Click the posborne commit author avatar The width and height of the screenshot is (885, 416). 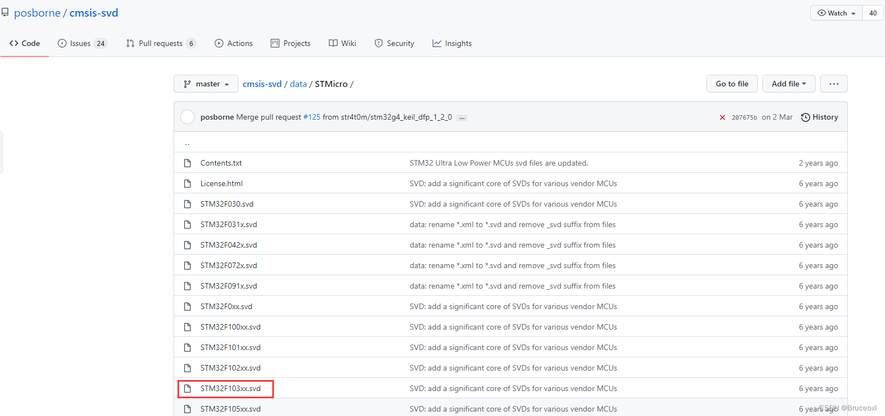[x=188, y=117]
